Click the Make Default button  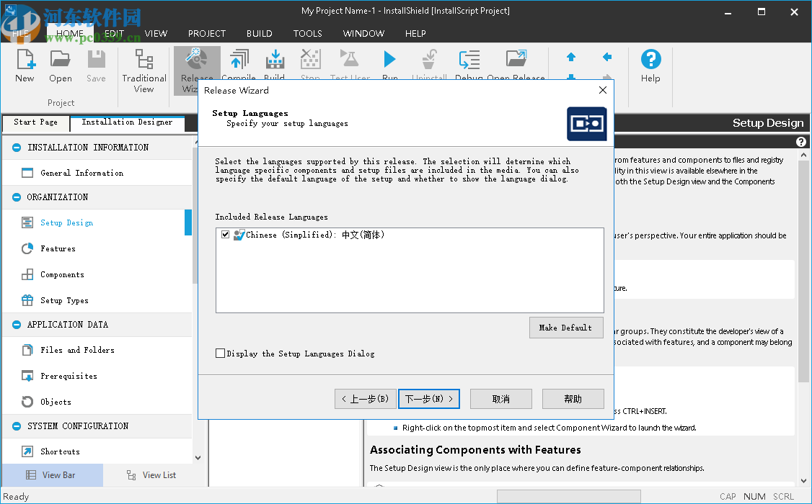[566, 328]
